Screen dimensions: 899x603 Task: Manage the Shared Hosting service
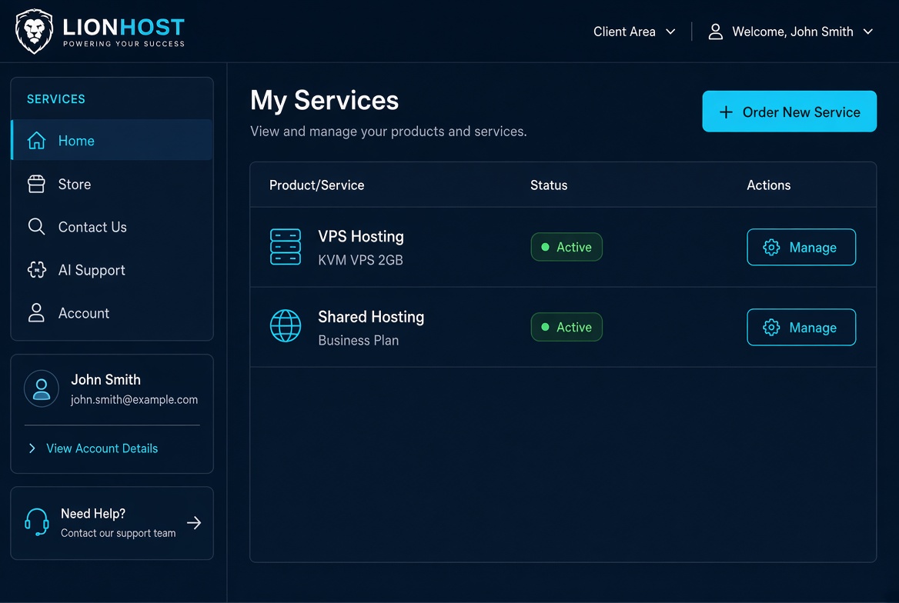(801, 328)
